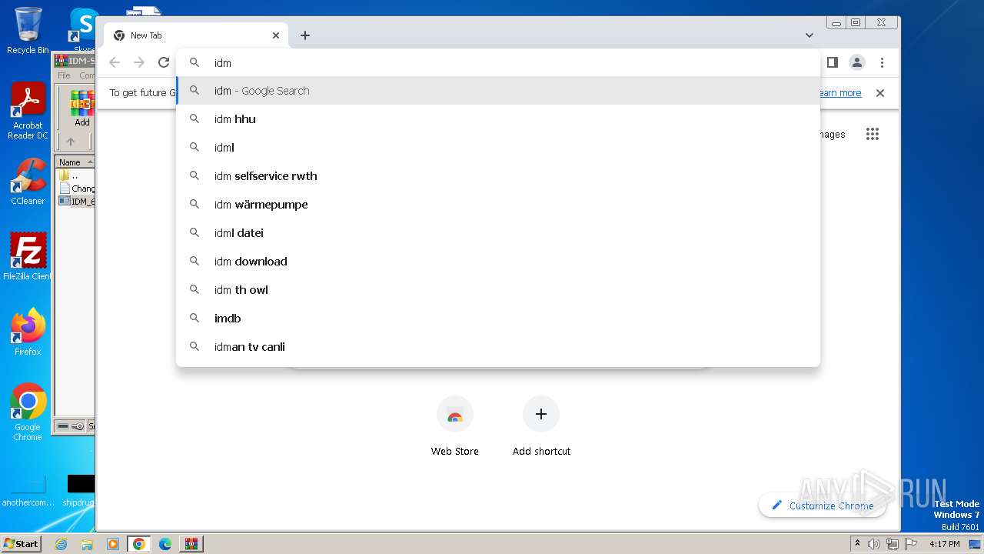984x554 pixels.
Task: Dismiss the info bar with the X
Action: click(880, 93)
